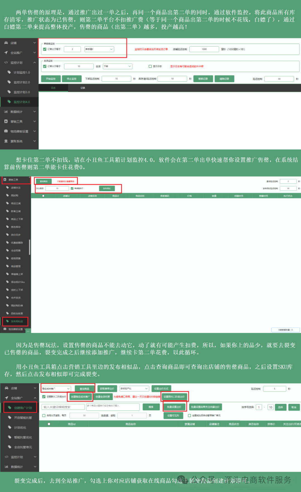Click the tag icon beside 回收站恢复
Viewport: 301px width, 492px height.
pyautogui.click(x=8, y=313)
